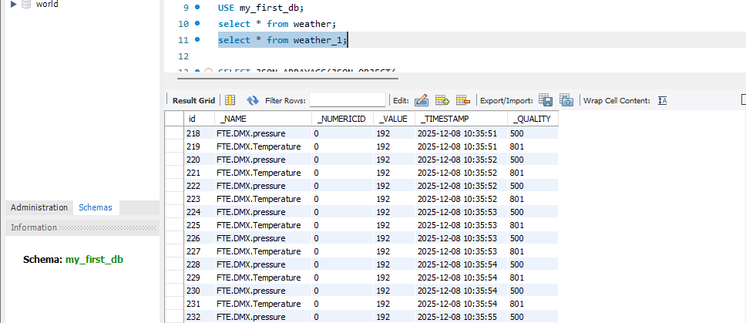Refresh the result grid data
746x323 pixels.
252,100
